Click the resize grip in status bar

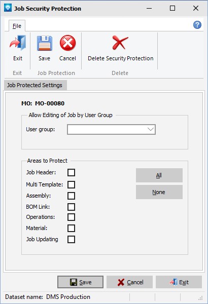200,298
